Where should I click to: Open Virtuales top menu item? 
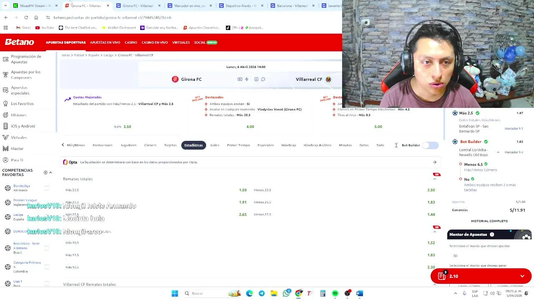(181, 42)
